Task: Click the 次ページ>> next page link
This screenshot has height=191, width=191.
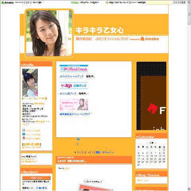Action: [108, 152]
